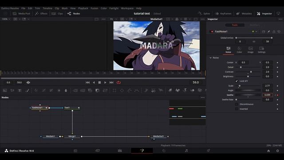Add a Text 3D node from the toolbar
Viewport: 284px width, 160px height.
coord(185,90)
